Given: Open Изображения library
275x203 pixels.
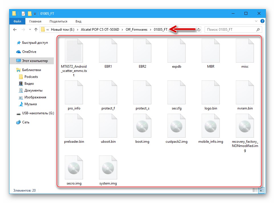Looking at the screenshot, I should [32, 97].
